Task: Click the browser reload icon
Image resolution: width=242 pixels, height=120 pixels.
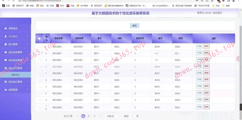Action: (x=13, y=1)
